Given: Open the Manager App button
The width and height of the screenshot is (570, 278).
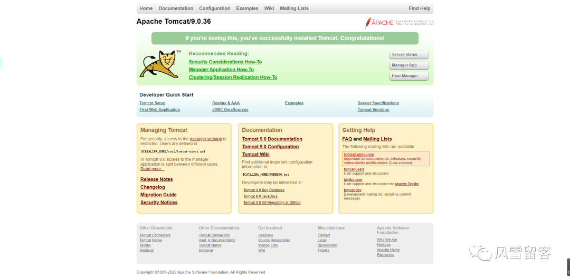Looking at the screenshot, I should click(409, 65).
